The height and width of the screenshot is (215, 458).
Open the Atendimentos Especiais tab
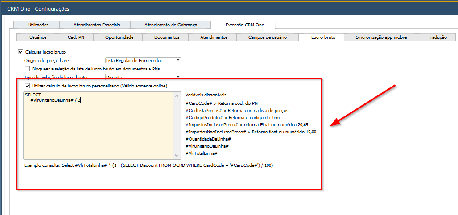(96, 25)
